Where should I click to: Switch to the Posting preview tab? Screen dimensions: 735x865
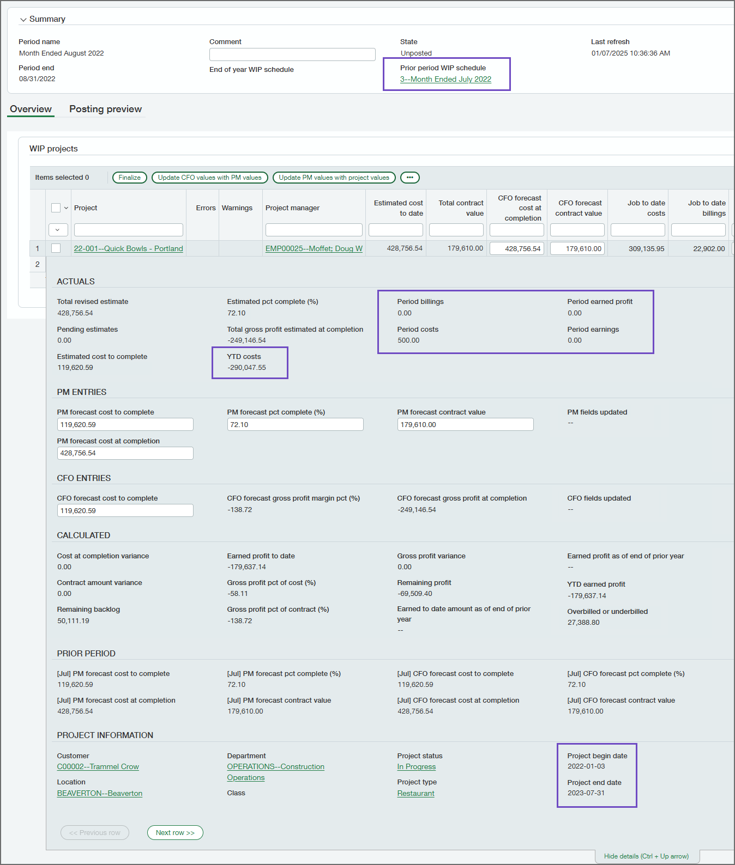click(105, 109)
